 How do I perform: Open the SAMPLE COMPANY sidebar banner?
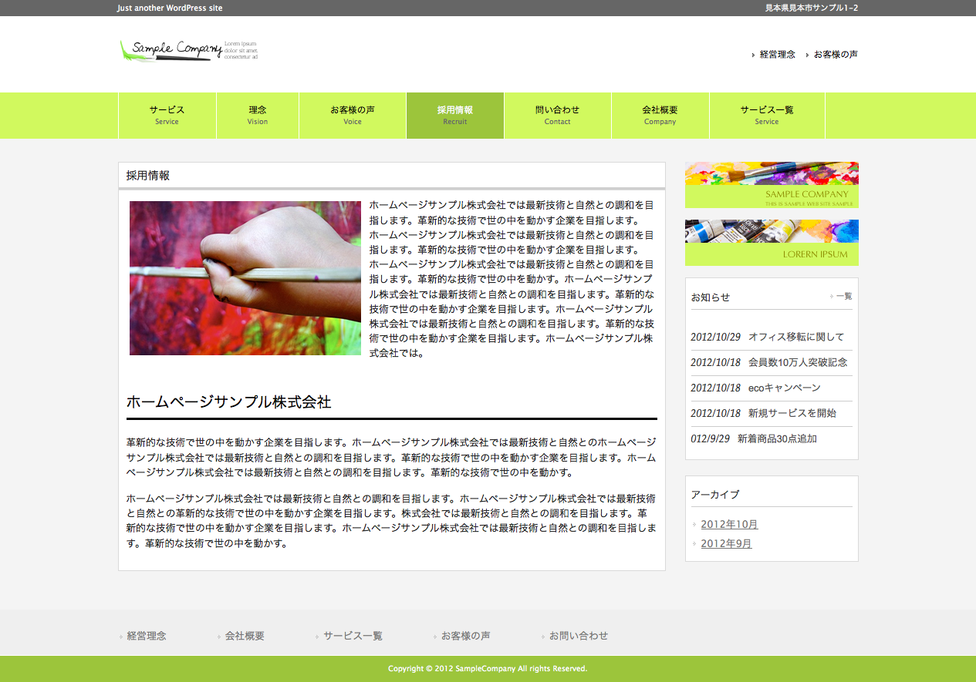(772, 185)
